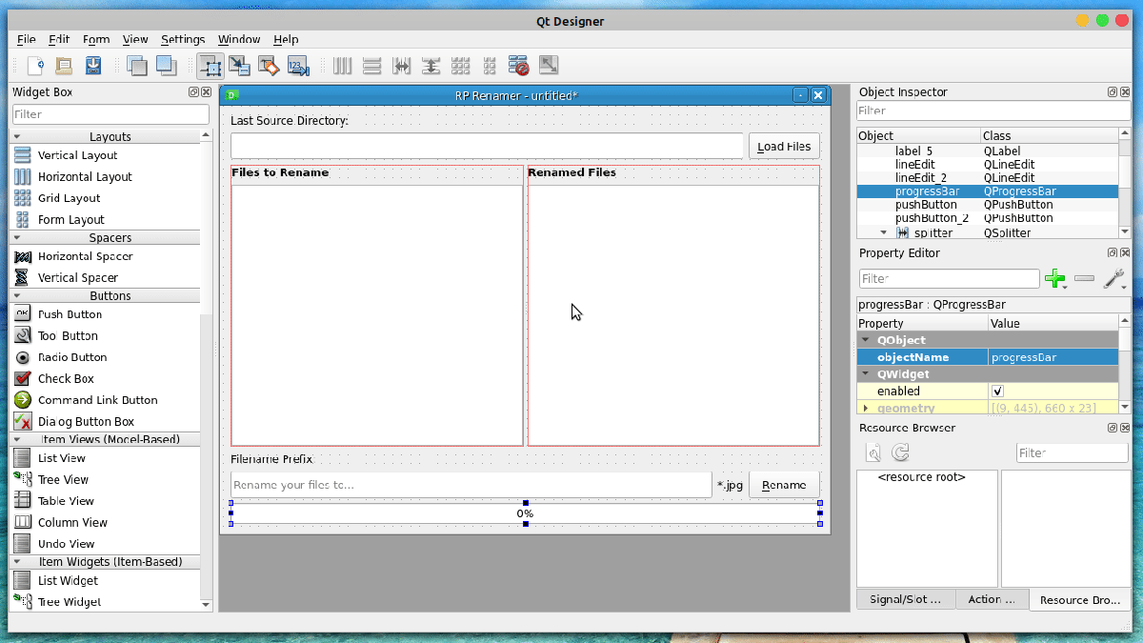Activate Edit Tab Order mode

tap(297, 66)
